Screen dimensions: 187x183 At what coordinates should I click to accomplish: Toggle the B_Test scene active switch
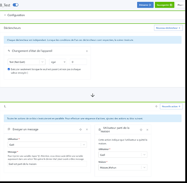[15, 5]
